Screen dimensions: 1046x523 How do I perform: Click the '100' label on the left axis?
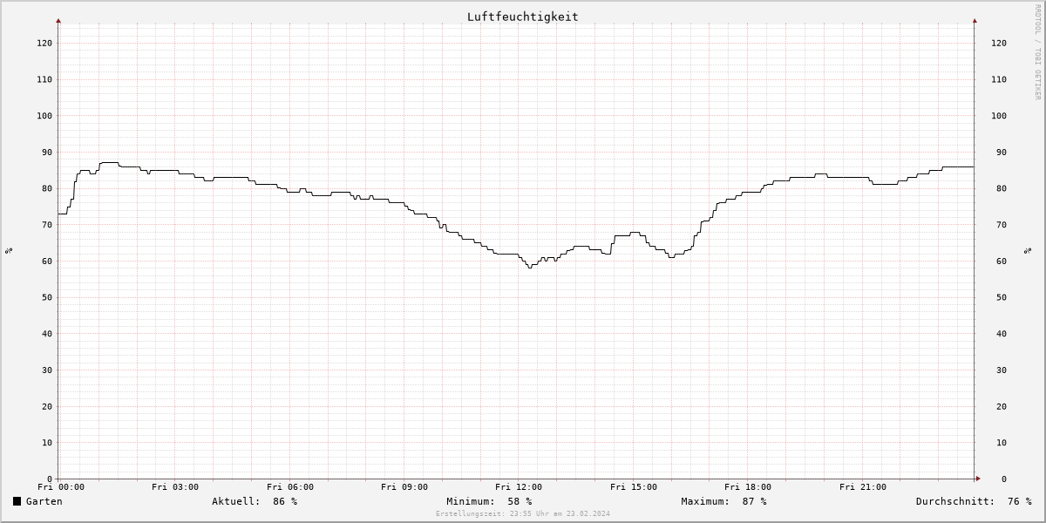click(x=44, y=116)
